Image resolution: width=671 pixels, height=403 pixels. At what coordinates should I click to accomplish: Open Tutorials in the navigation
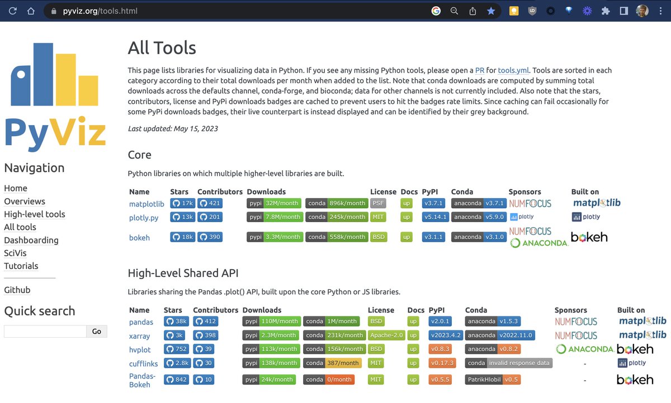(21, 266)
